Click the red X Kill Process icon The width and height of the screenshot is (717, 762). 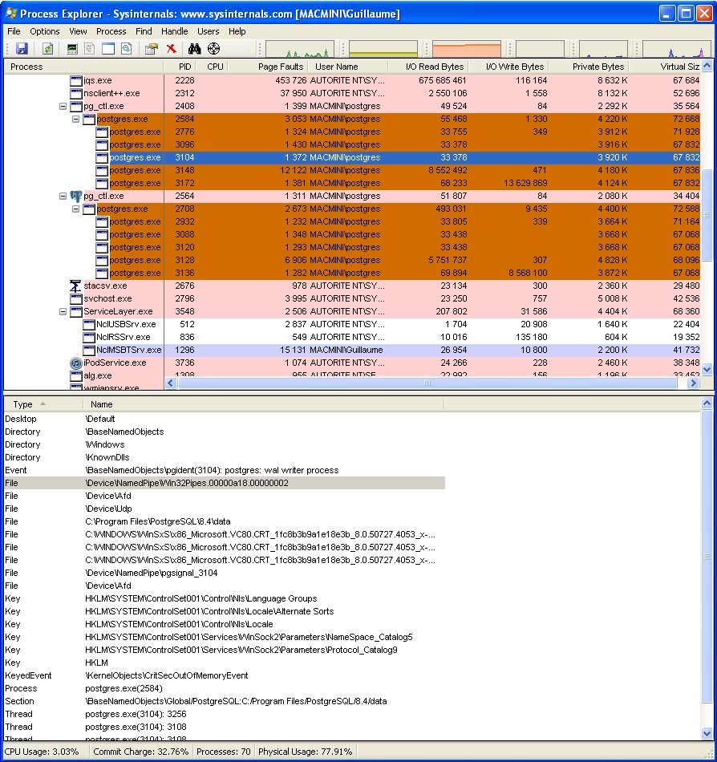tap(171, 49)
